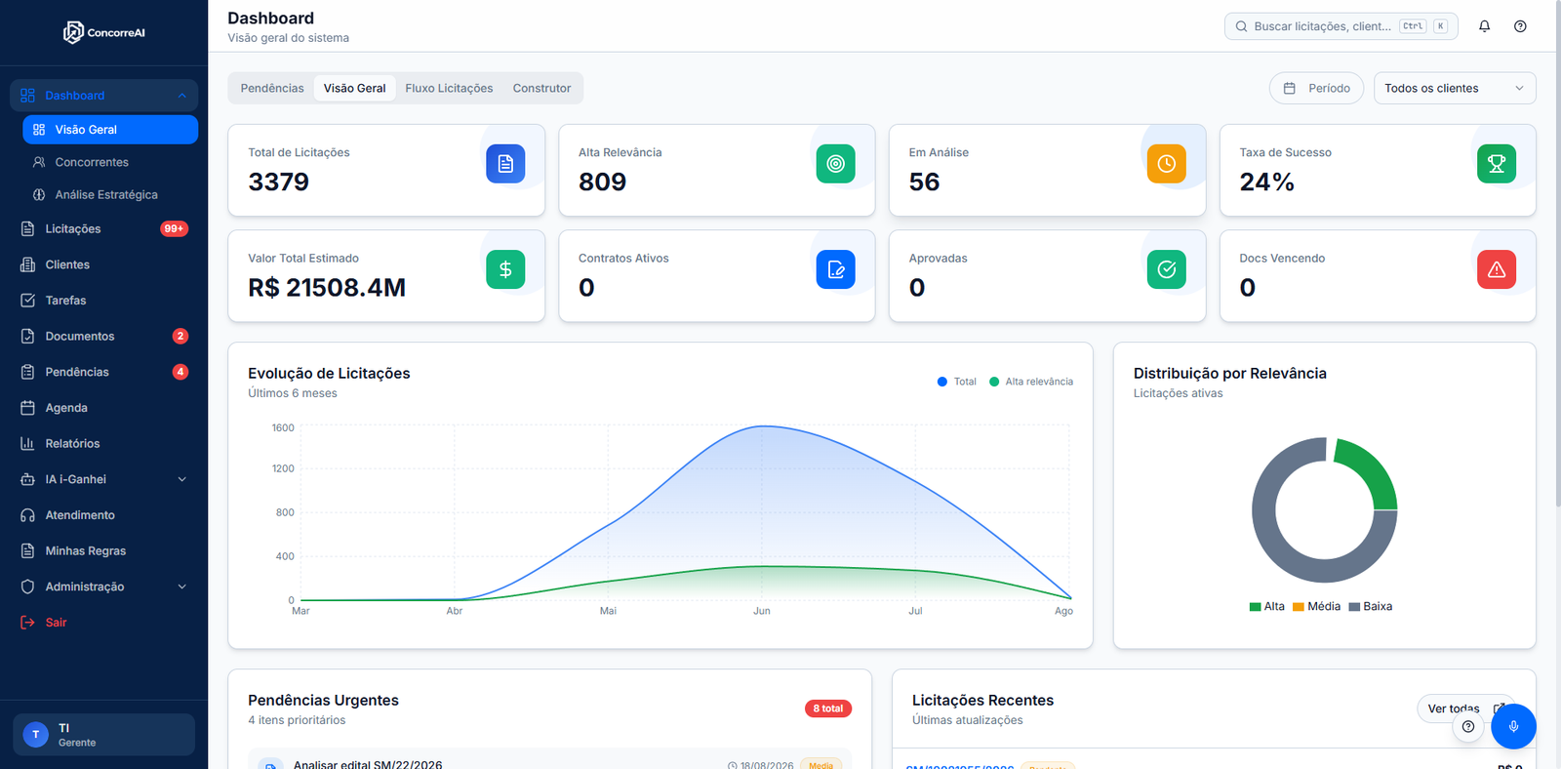Open Atendimento from the sidebar
Screen dimensions: 1561x769
pyautogui.click(x=103, y=515)
